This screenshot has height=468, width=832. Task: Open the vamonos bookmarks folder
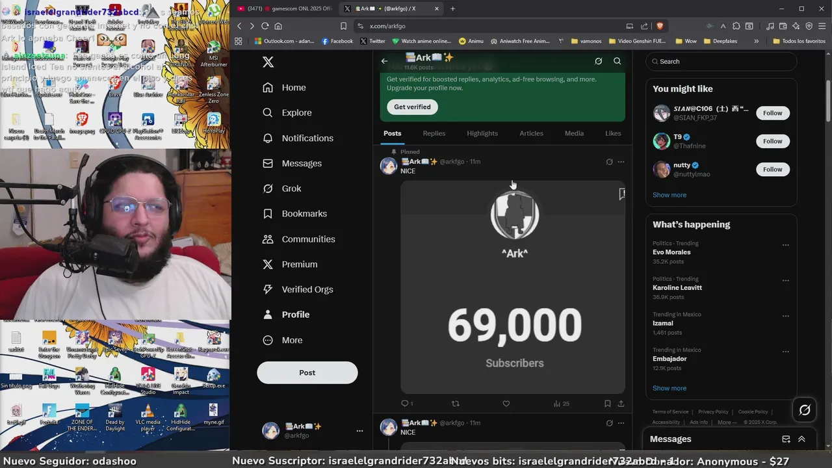pyautogui.click(x=586, y=41)
